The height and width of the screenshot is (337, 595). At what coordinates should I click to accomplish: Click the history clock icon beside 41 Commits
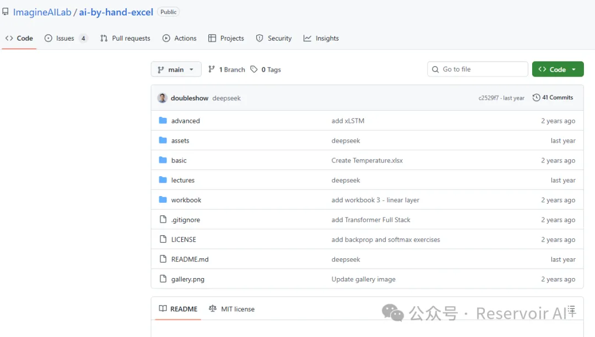(x=536, y=97)
